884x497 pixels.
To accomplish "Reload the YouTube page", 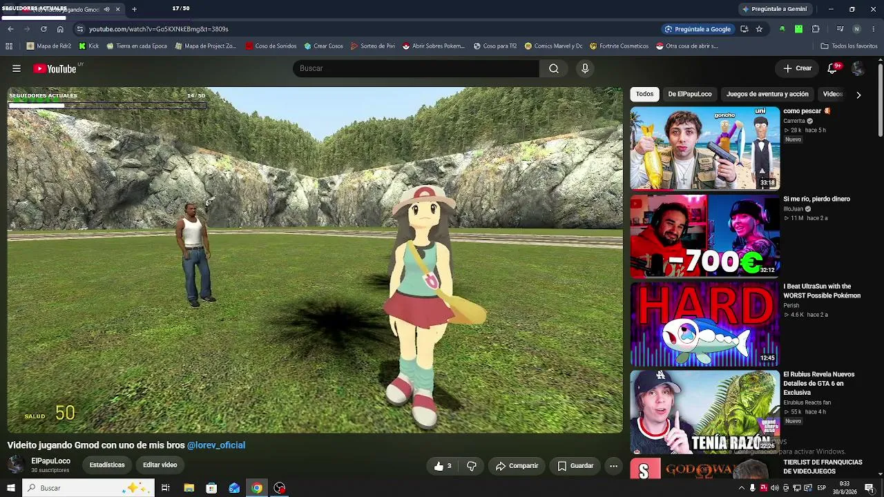I will click(44, 29).
